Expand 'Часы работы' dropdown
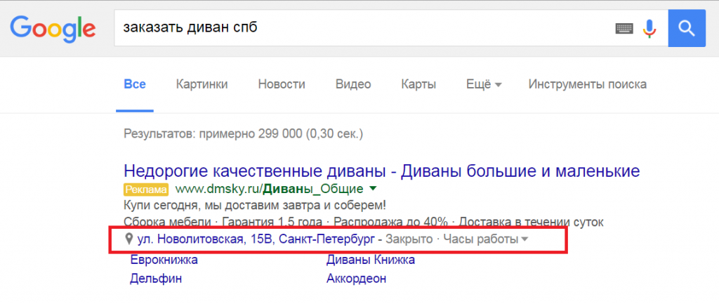 (x=486, y=239)
